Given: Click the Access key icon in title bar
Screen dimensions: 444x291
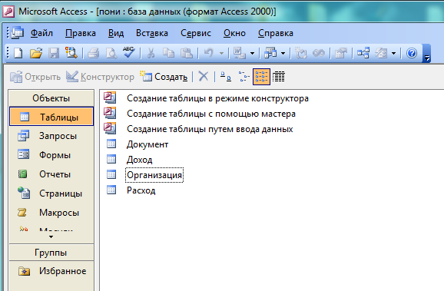Looking at the screenshot, I should click(8, 12).
